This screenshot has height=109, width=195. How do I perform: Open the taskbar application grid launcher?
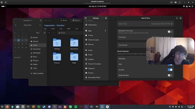point(2,107)
